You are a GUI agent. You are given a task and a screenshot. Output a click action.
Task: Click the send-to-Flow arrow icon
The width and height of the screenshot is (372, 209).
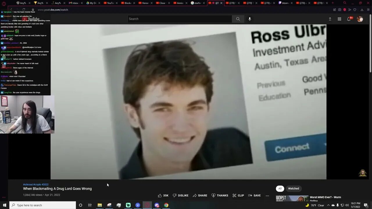(x=350, y=10)
